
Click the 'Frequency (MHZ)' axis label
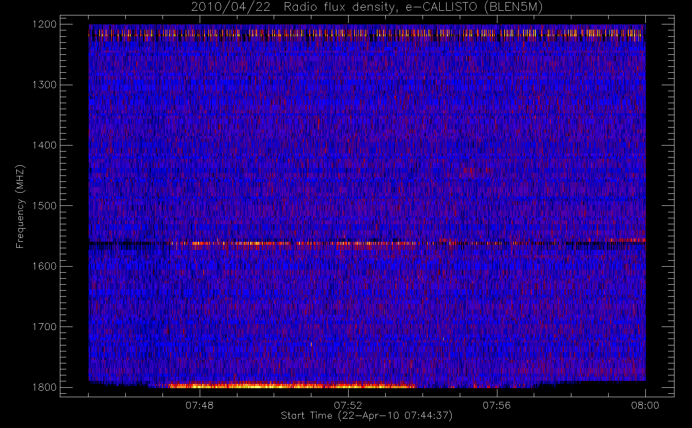[x=20, y=206]
